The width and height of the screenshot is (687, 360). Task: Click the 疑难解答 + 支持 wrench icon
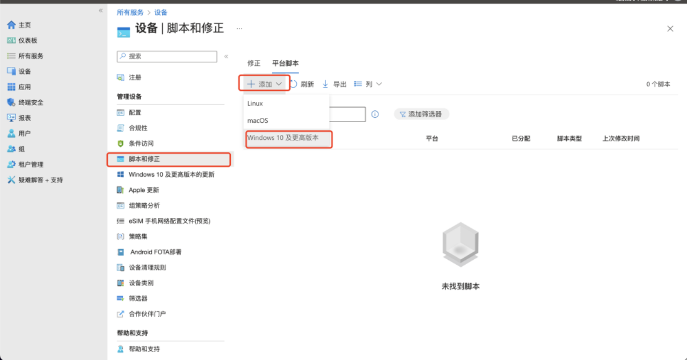(x=11, y=180)
